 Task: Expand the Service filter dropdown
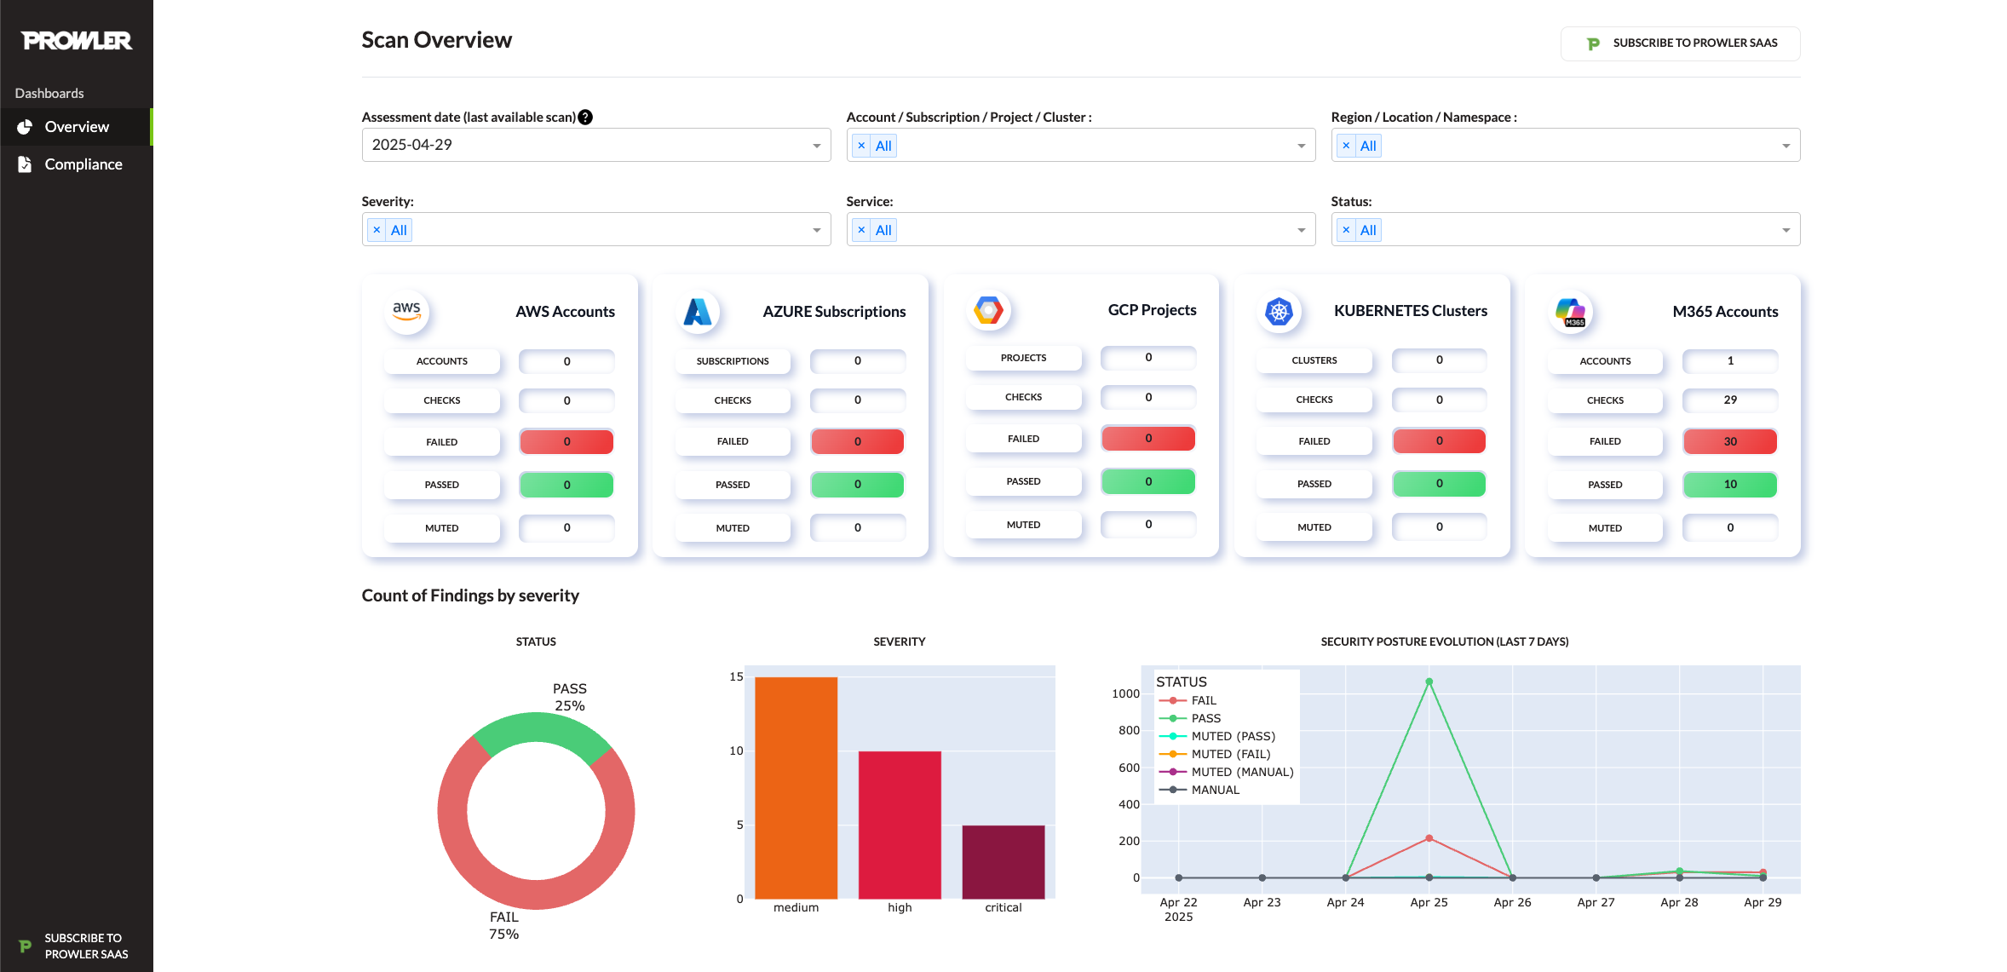[x=1301, y=229]
